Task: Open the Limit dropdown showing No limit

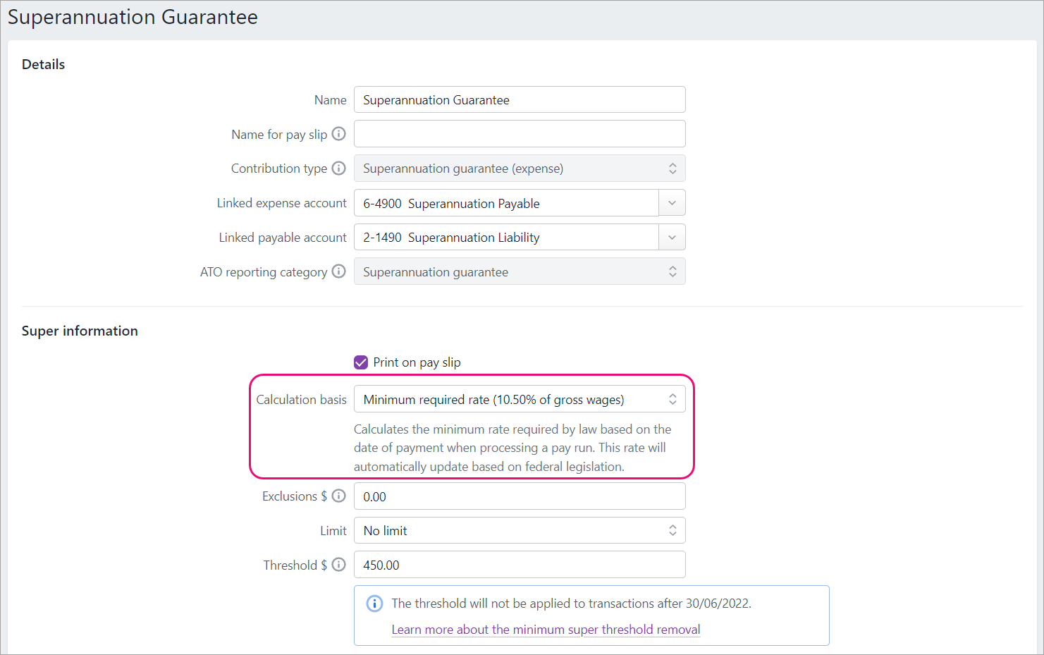Action: pyautogui.click(x=520, y=531)
